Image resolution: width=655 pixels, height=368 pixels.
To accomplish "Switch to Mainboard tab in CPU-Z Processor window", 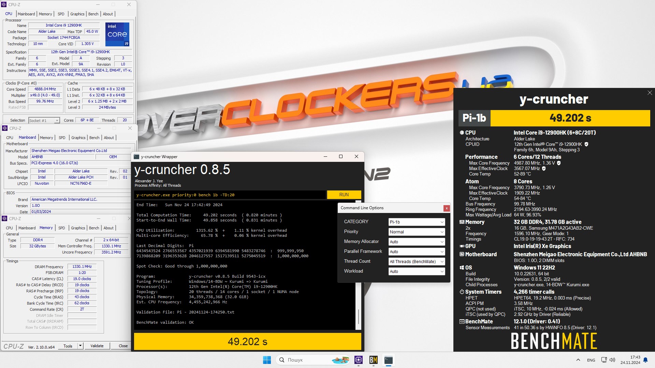I will click(26, 14).
